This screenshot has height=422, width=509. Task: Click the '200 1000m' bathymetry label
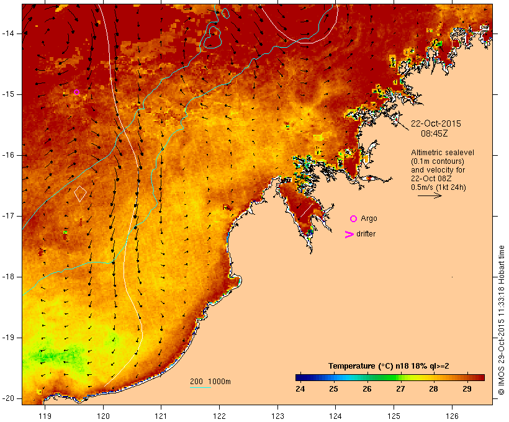[210, 382]
